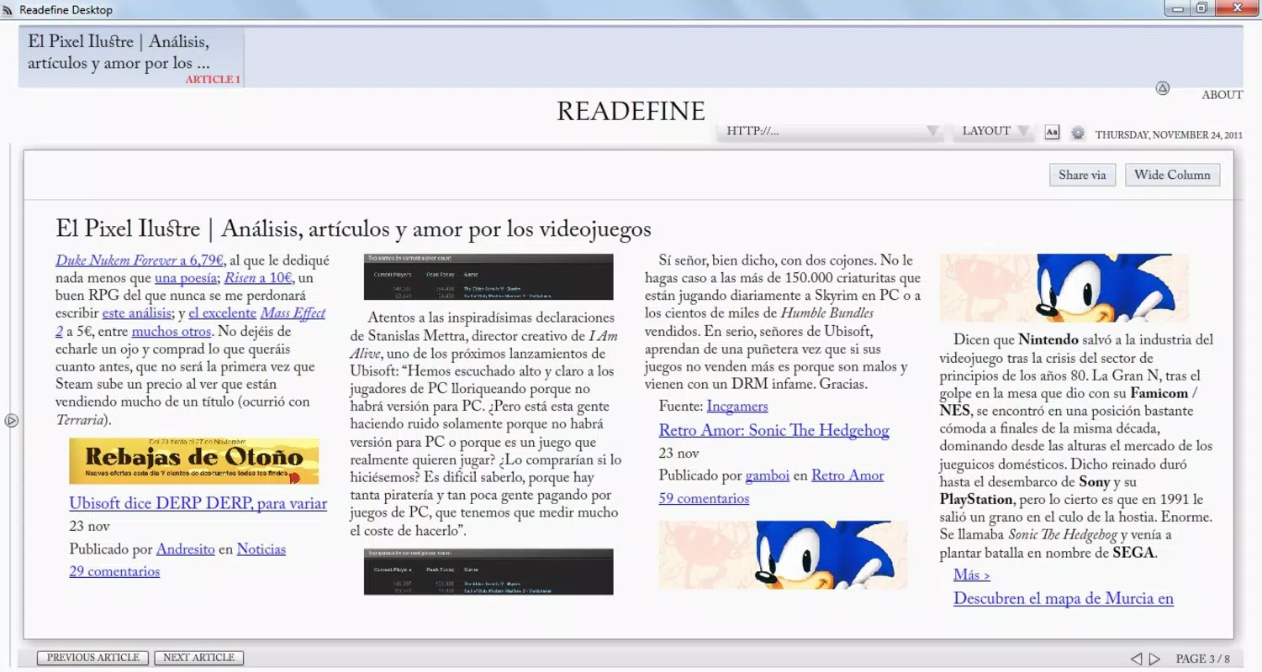Follow the Incgamers source link

pos(737,407)
